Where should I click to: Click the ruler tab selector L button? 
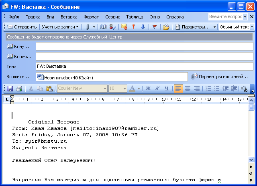click(x=7, y=99)
